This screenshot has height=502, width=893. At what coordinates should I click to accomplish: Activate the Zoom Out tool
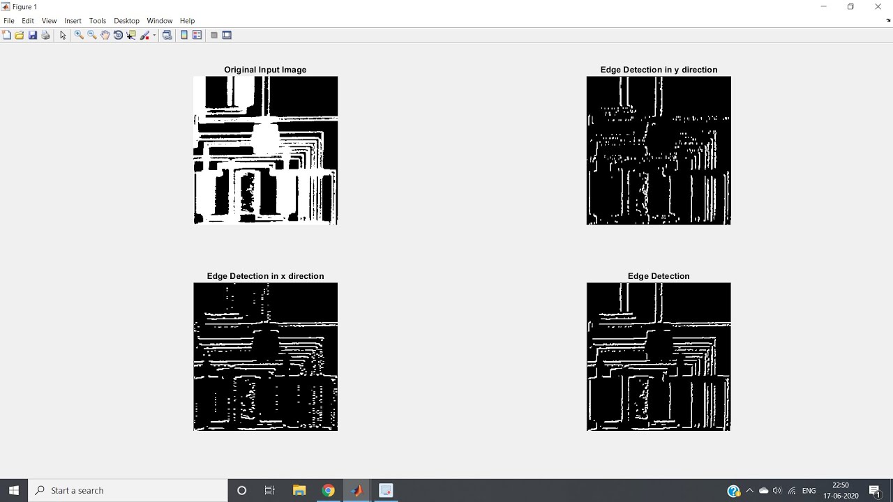(x=92, y=35)
